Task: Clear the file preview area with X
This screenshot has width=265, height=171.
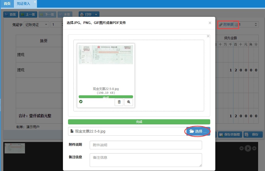Action: click(208, 36)
